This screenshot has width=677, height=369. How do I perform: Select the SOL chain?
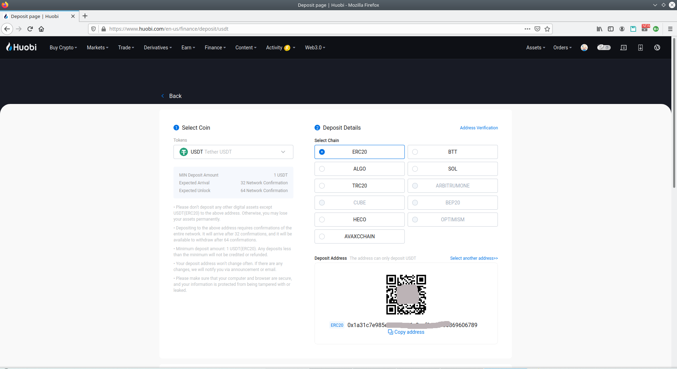453,169
